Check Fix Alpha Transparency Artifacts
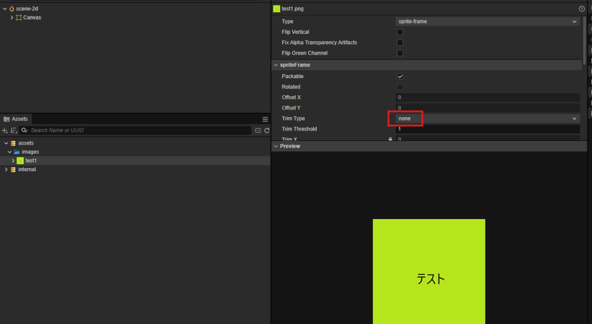This screenshot has width=592, height=324. [400, 43]
